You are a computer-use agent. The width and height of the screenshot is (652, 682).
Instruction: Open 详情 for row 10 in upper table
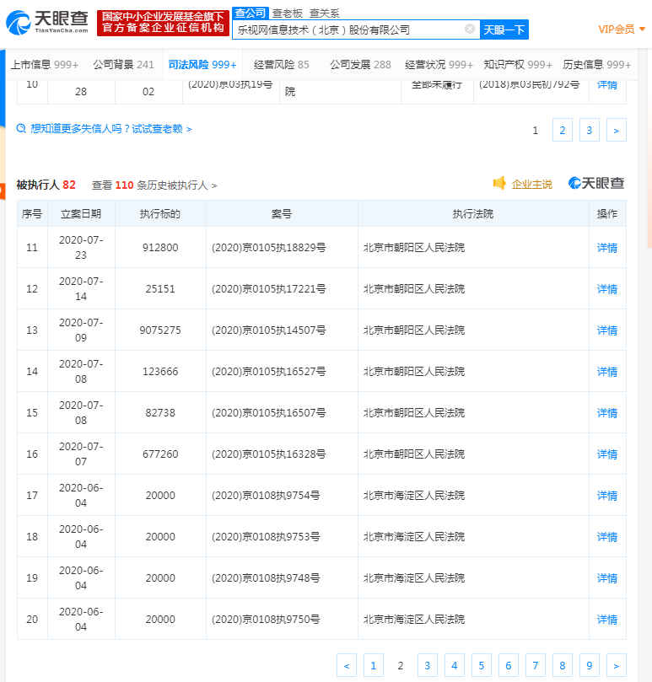coord(606,85)
